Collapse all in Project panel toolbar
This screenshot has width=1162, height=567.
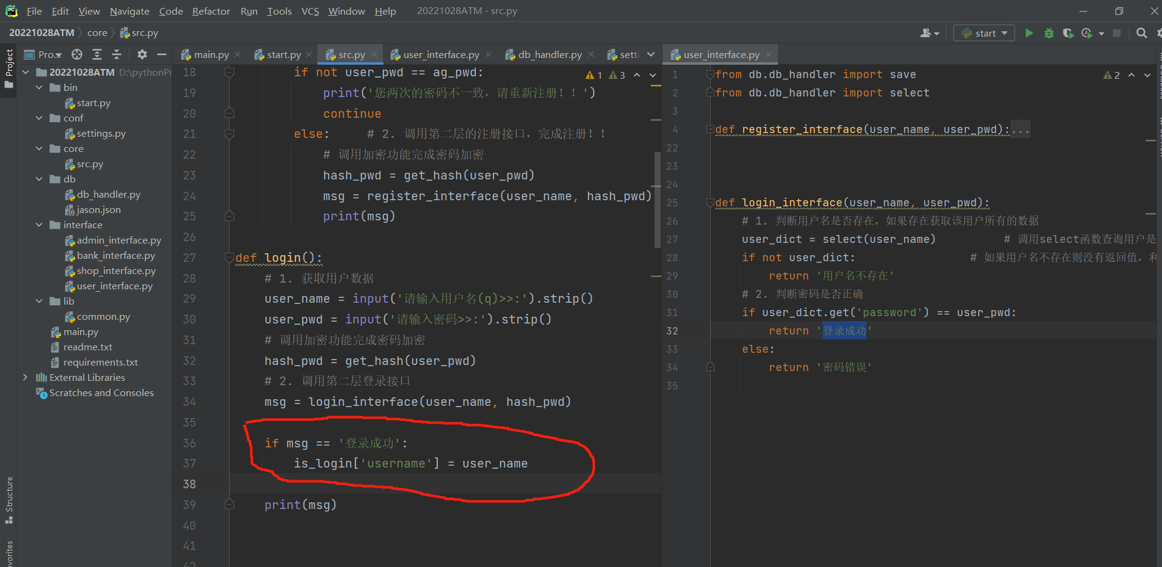coord(117,54)
